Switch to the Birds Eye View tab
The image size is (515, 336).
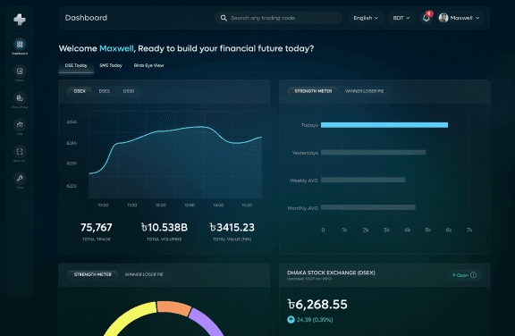coord(148,65)
